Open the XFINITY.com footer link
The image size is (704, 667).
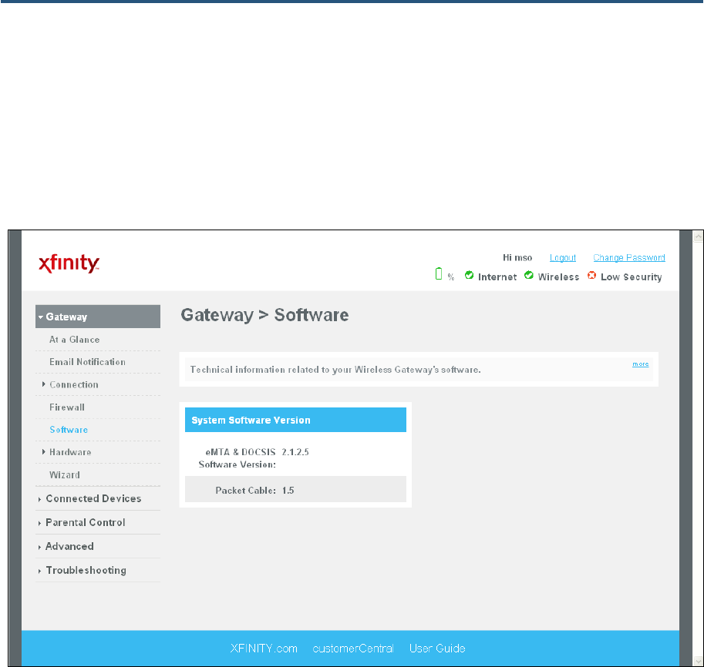point(264,649)
